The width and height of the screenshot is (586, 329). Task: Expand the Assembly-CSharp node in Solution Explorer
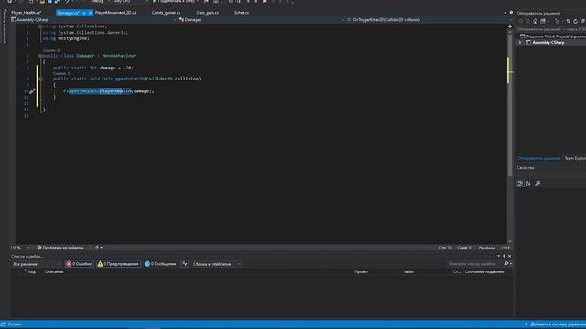point(520,43)
